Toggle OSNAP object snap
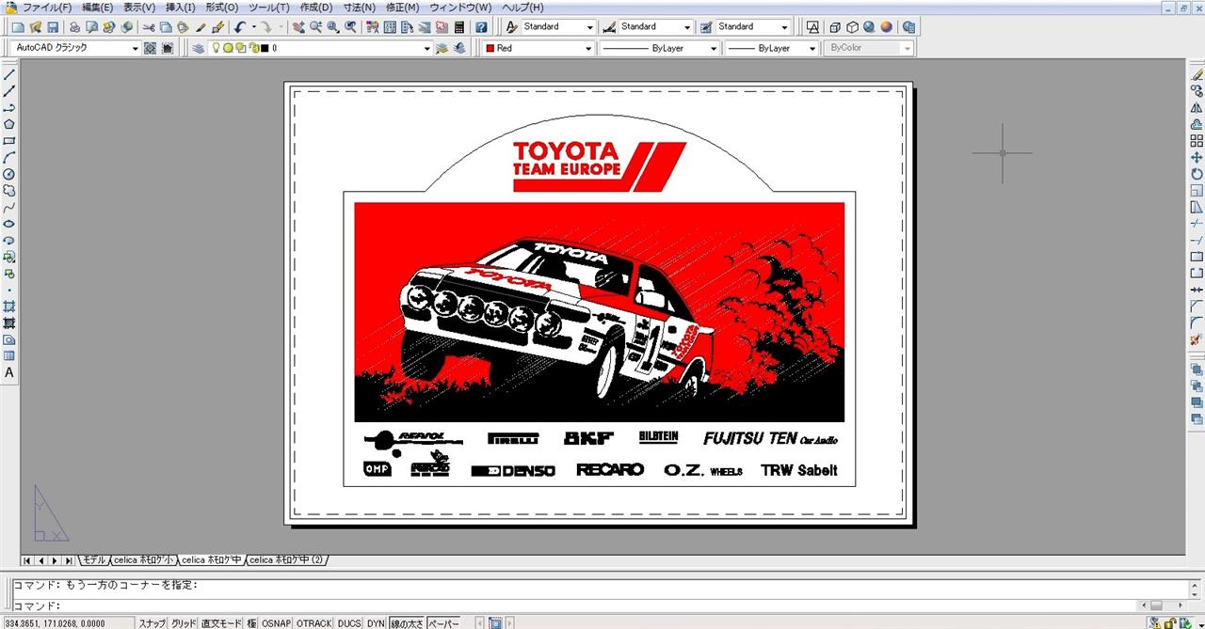1205x629 pixels. pos(277,623)
